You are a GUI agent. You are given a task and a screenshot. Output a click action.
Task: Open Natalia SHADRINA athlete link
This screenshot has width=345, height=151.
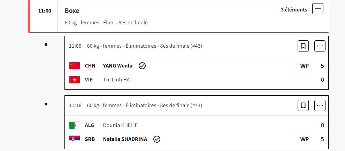(x=125, y=139)
